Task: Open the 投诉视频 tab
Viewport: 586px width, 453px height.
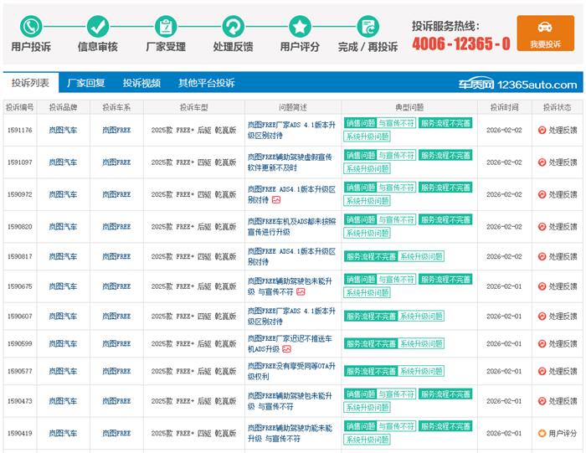Action: (x=141, y=84)
